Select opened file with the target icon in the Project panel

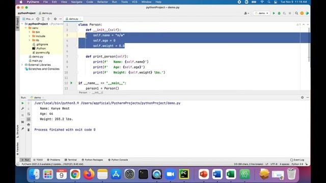coord(38,19)
